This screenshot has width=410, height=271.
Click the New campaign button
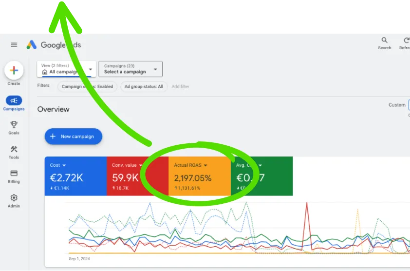coord(73,137)
